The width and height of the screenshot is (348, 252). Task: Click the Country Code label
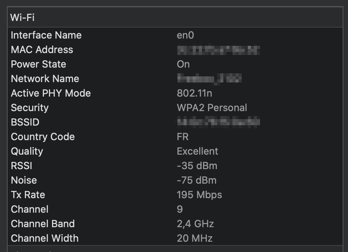click(43, 137)
